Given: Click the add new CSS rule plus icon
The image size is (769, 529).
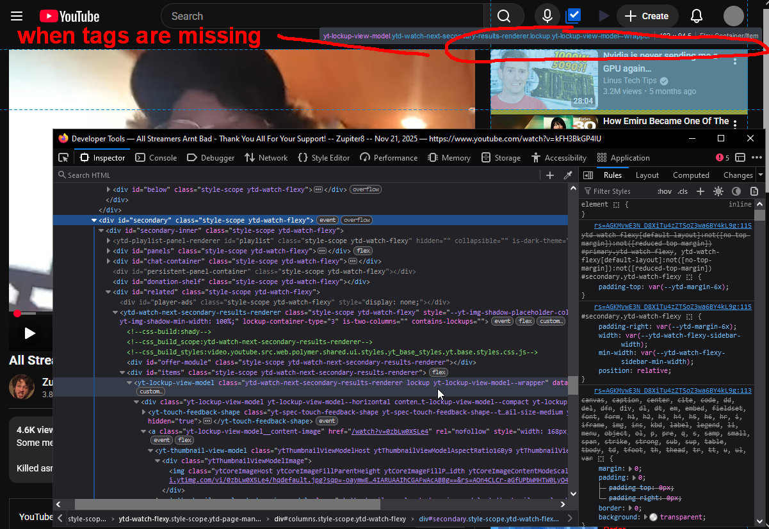Looking at the screenshot, I should (x=700, y=191).
